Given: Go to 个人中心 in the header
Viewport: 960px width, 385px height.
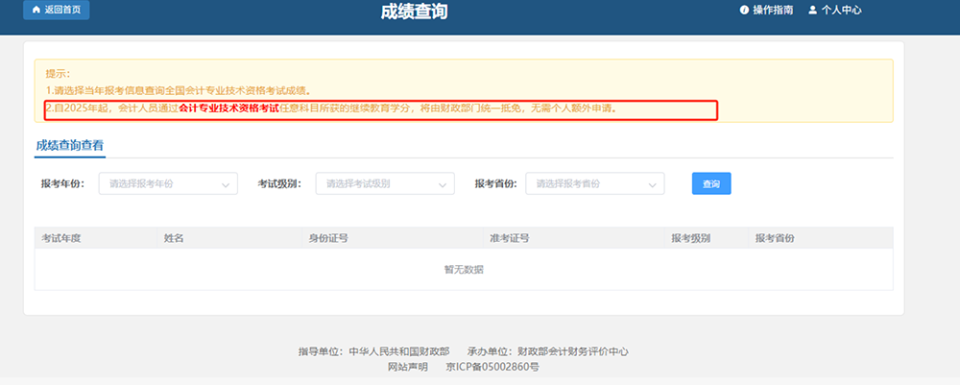Looking at the screenshot, I should (841, 11).
